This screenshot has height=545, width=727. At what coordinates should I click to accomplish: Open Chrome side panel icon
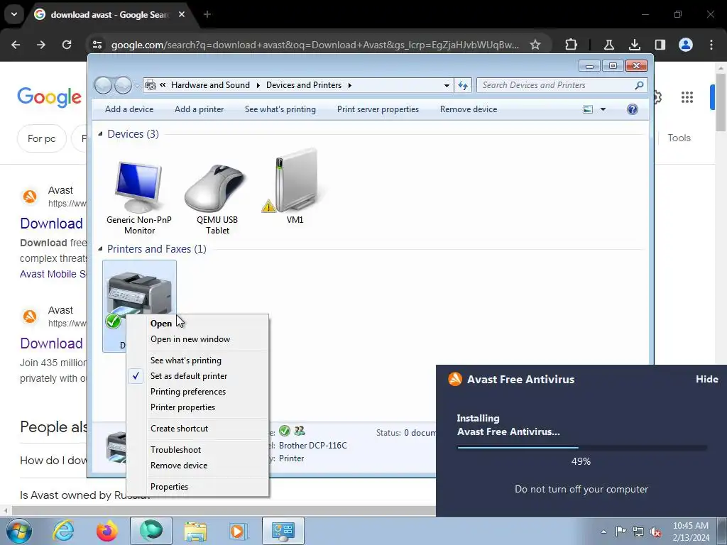[x=660, y=45]
